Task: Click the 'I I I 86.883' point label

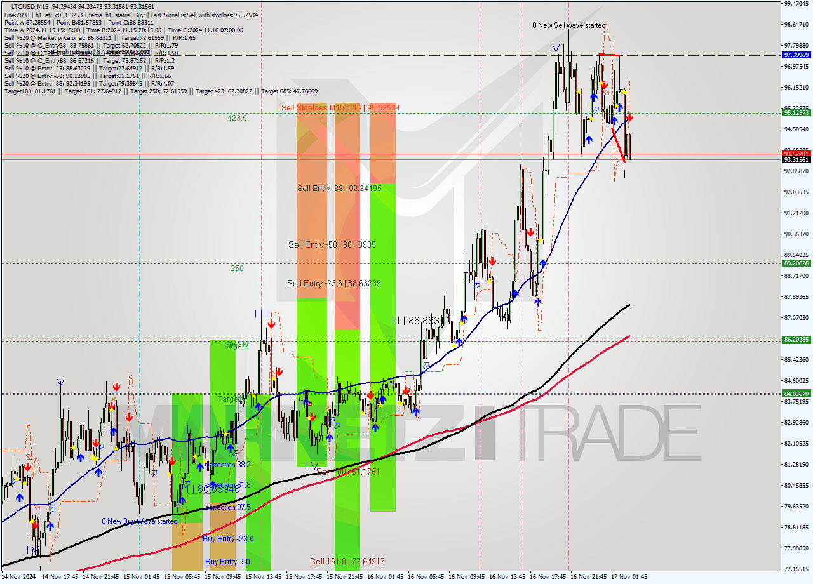Action: (x=416, y=321)
